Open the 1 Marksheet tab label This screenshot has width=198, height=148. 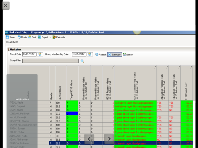pos(15,49)
